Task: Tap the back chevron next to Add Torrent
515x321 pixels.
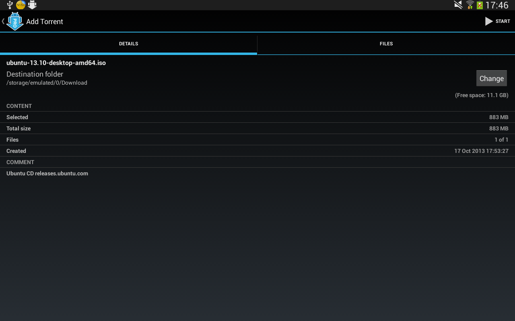Action: [2, 21]
